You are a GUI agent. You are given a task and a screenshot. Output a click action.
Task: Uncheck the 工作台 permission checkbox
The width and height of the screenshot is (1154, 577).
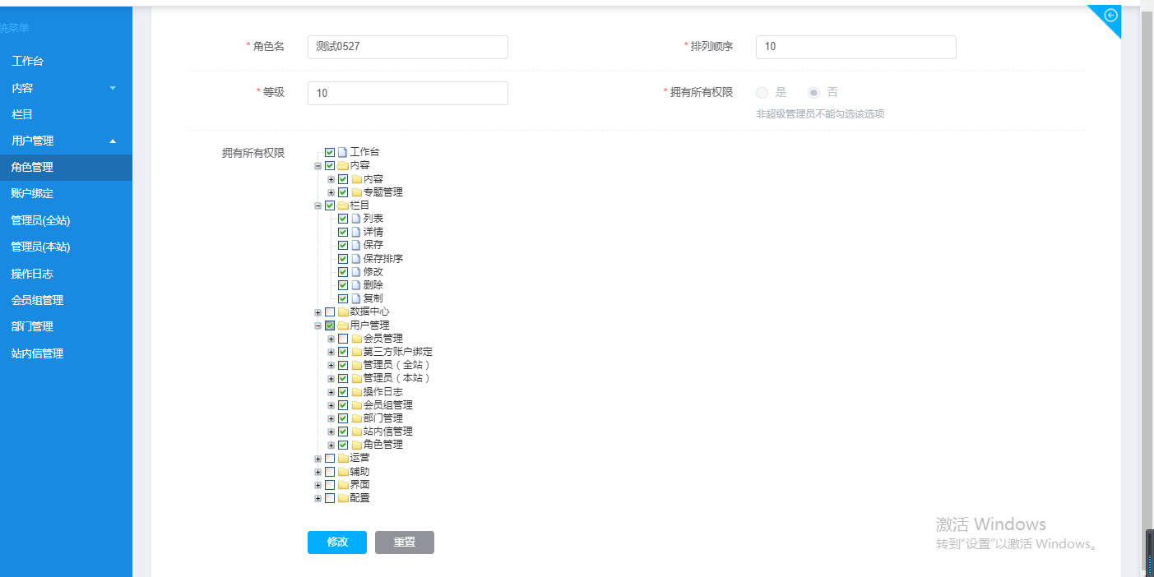tap(330, 152)
